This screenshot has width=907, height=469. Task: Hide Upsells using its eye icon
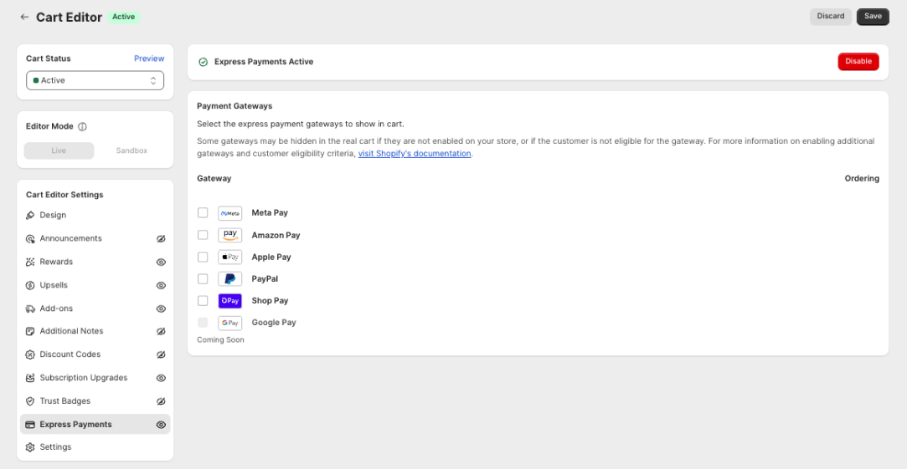click(162, 285)
